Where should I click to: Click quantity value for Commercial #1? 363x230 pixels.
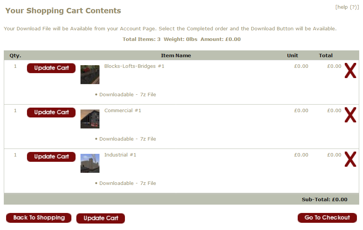(x=16, y=111)
